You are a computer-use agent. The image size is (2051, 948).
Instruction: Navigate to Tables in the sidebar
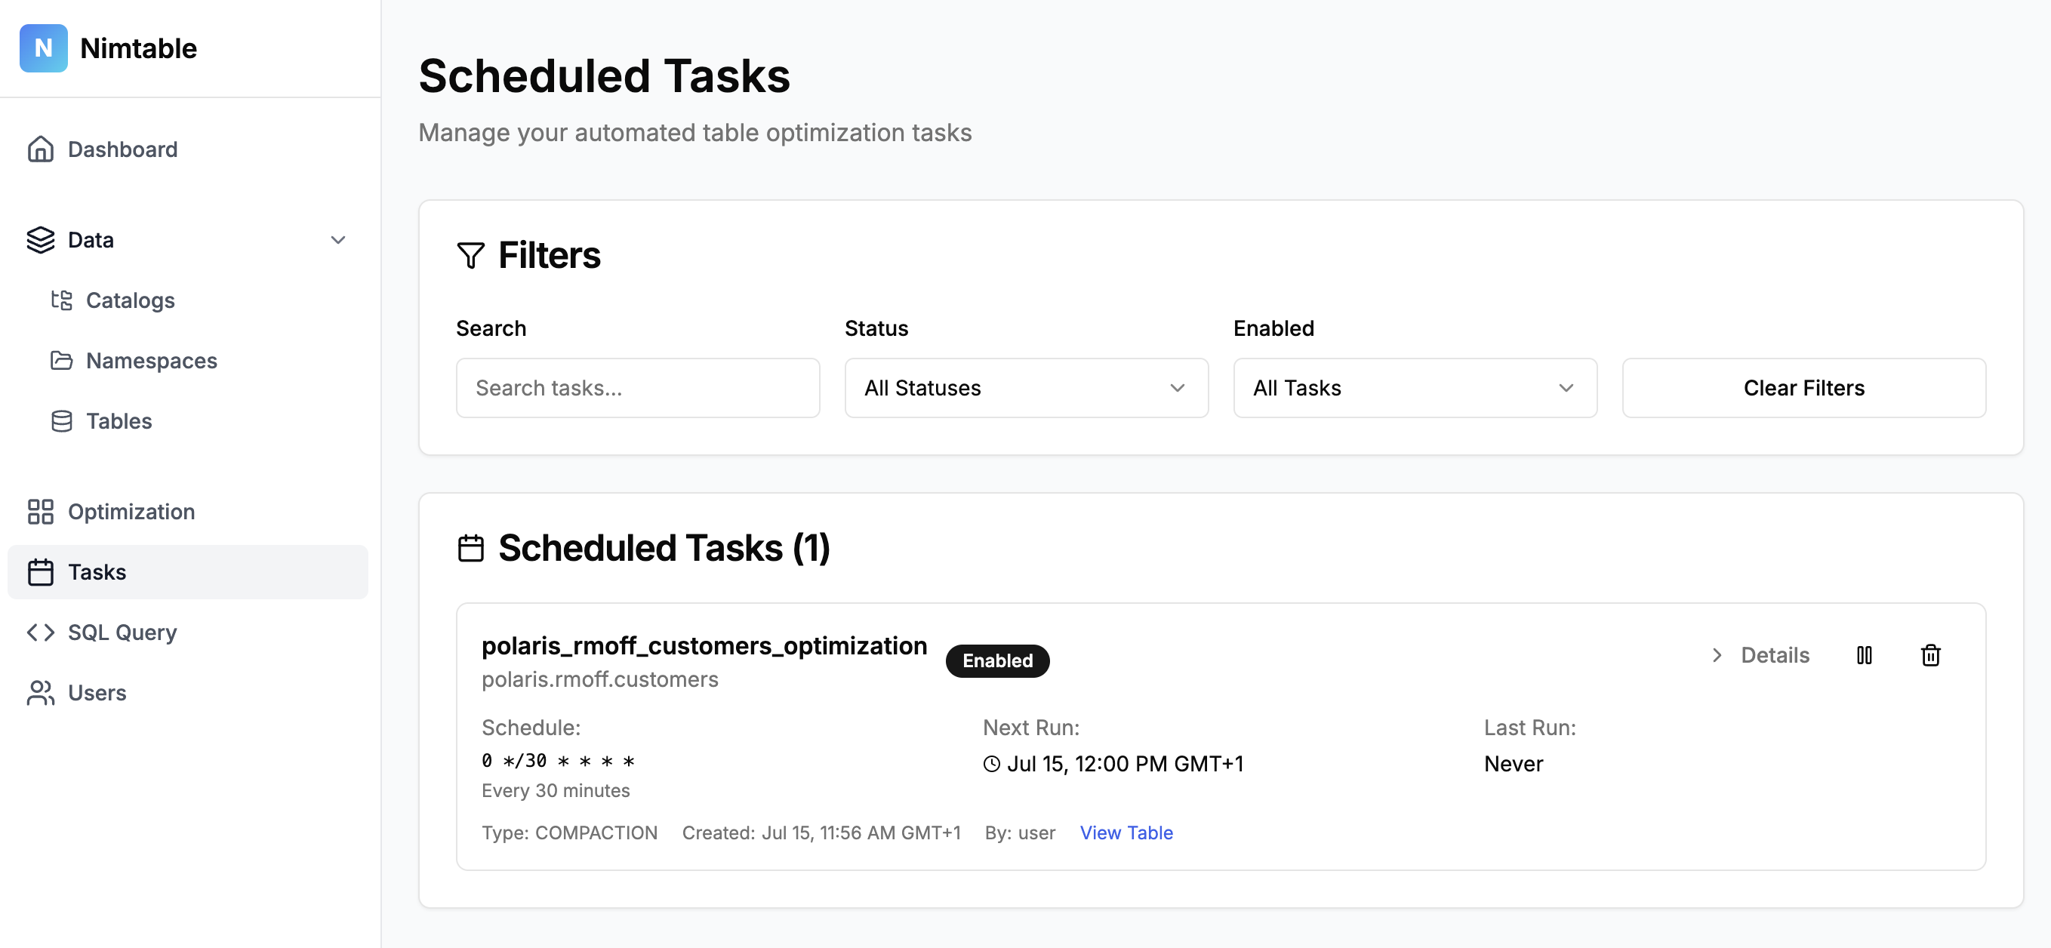pyautogui.click(x=119, y=421)
